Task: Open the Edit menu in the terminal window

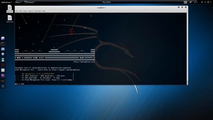Action: [x=21, y=11]
